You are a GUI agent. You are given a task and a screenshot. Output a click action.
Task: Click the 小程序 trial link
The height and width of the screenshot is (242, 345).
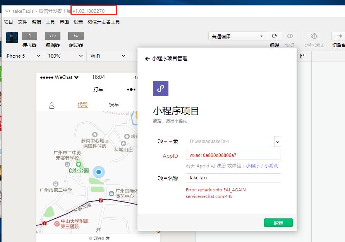[x=253, y=166]
